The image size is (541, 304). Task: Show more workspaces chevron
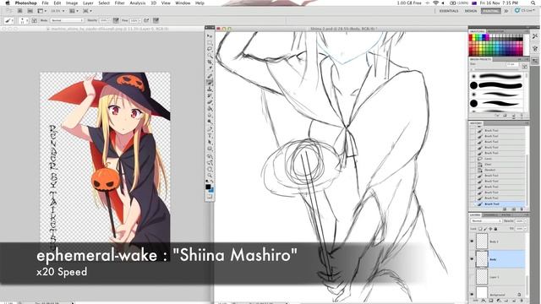pyautogui.click(x=506, y=11)
